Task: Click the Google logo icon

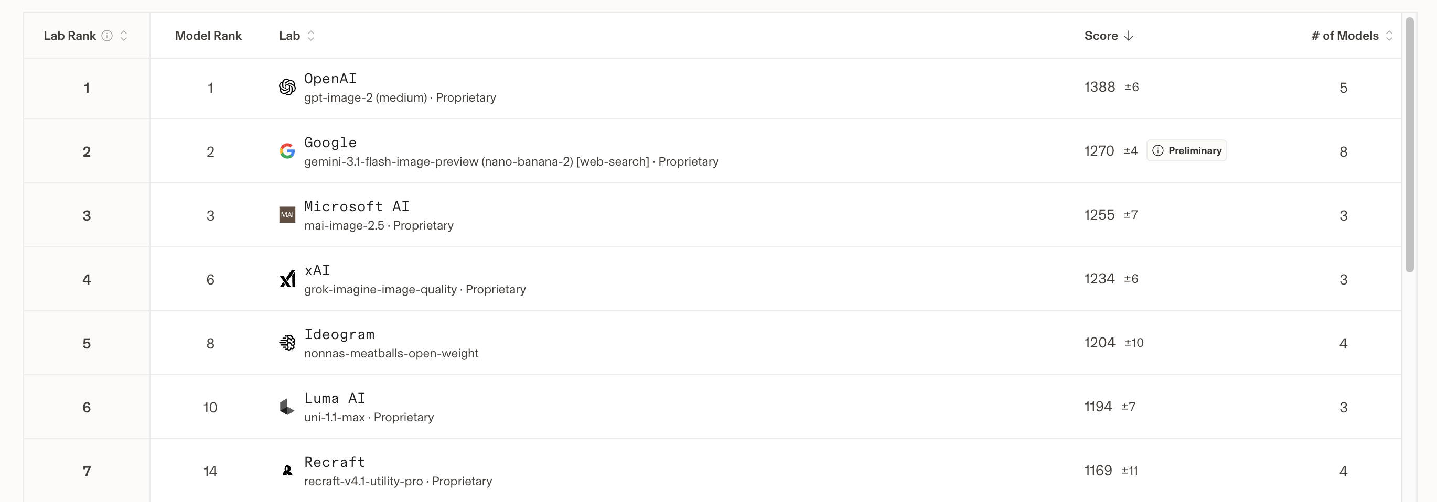Action: pyautogui.click(x=287, y=151)
